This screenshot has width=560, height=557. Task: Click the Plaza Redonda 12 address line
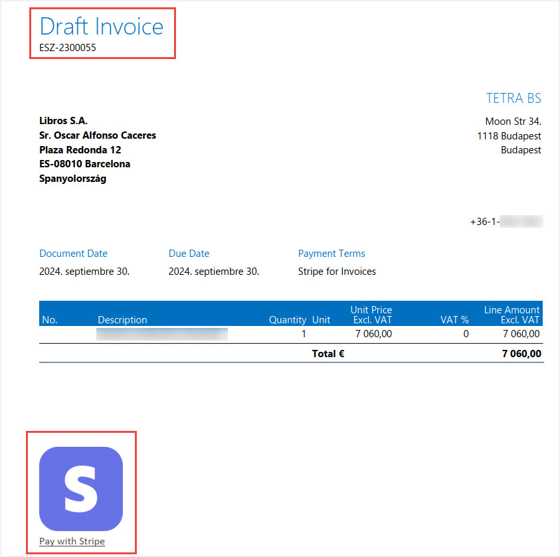80,150
